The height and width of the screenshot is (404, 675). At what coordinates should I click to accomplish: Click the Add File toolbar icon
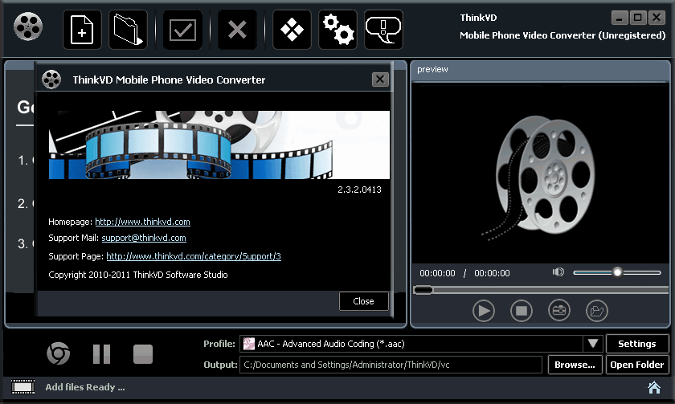click(82, 30)
